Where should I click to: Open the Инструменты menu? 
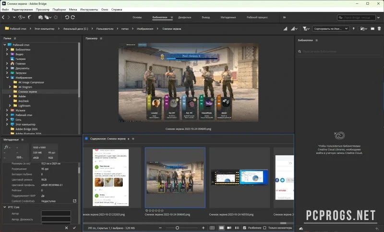[89, 10]
